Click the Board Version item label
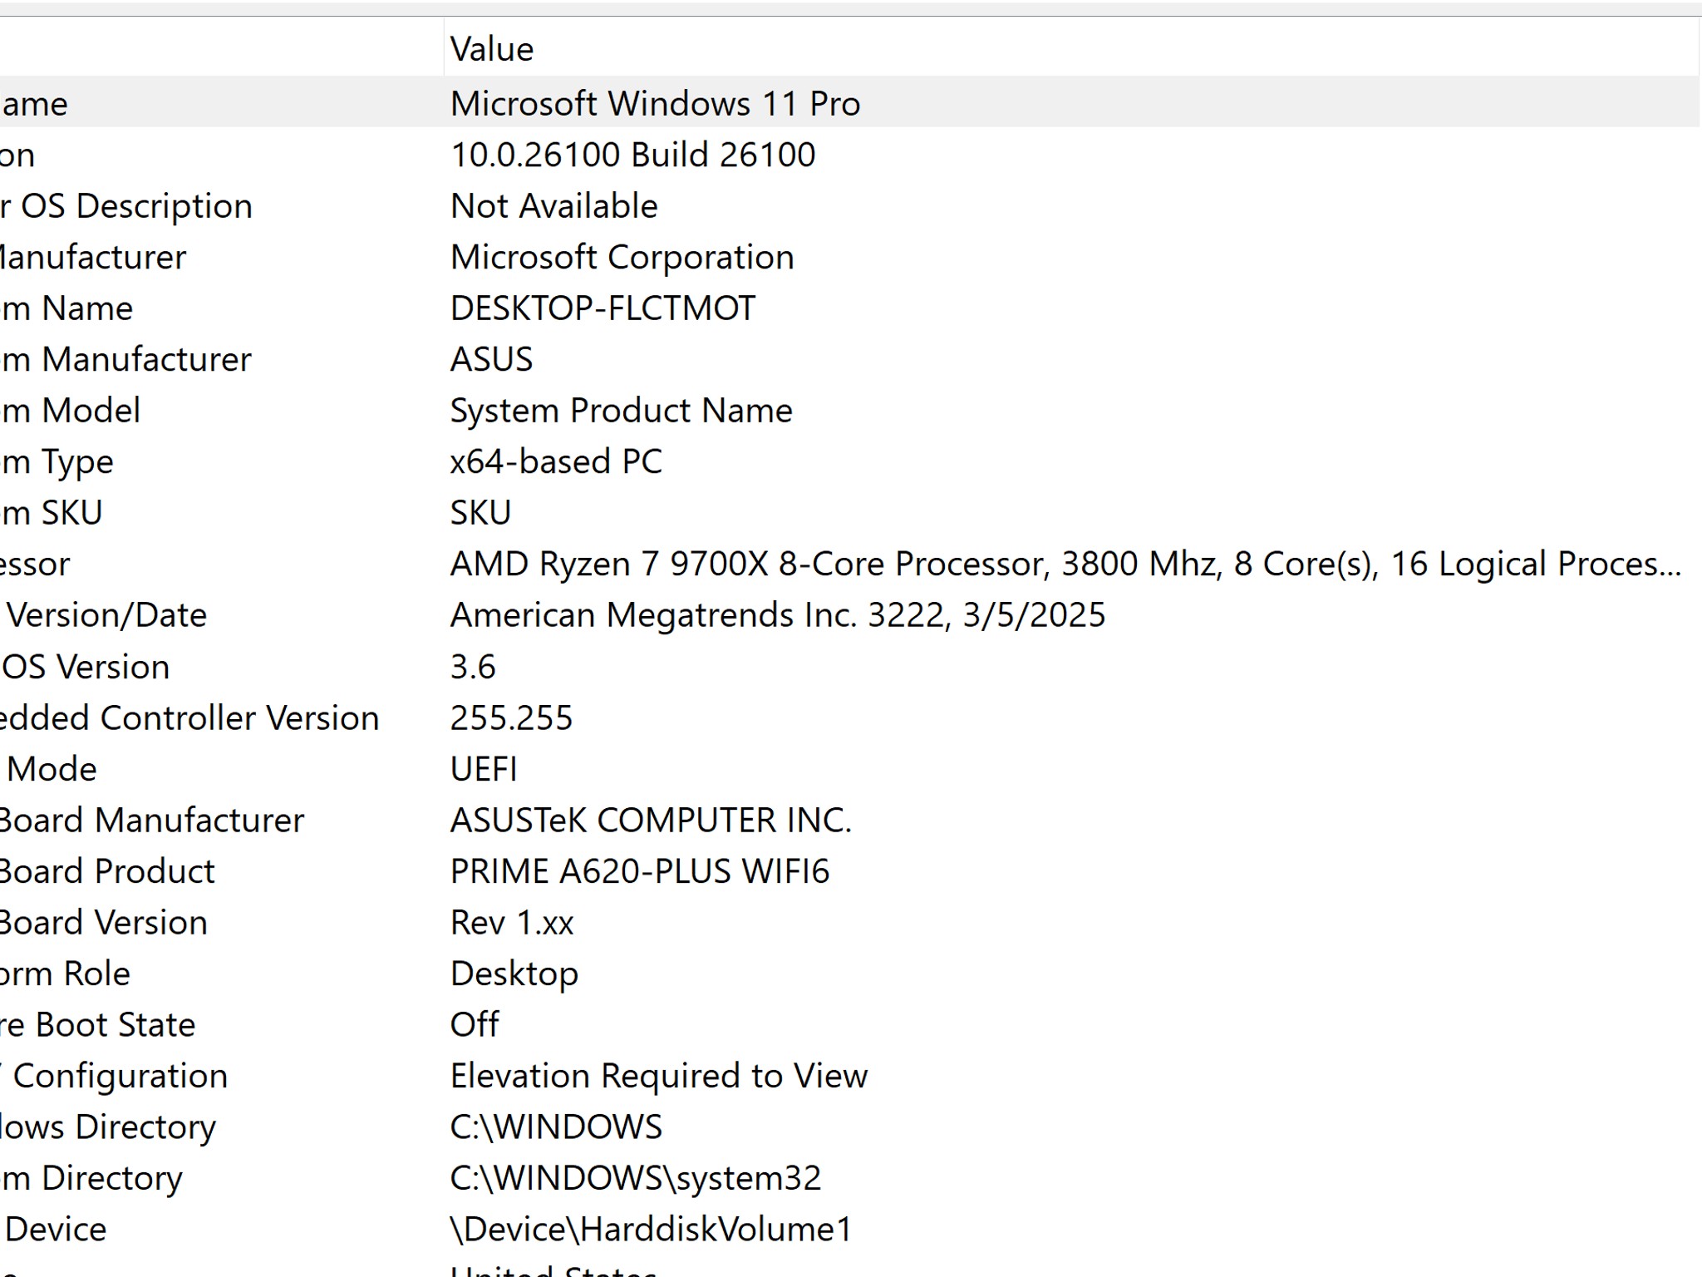This screenshot has width=1702, height=1277. (104, 923)
